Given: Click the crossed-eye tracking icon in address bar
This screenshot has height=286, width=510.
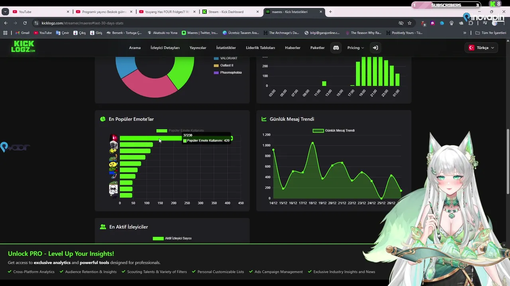Looking at the screenshot, I should pyautogui.click(x=401, y=23).
